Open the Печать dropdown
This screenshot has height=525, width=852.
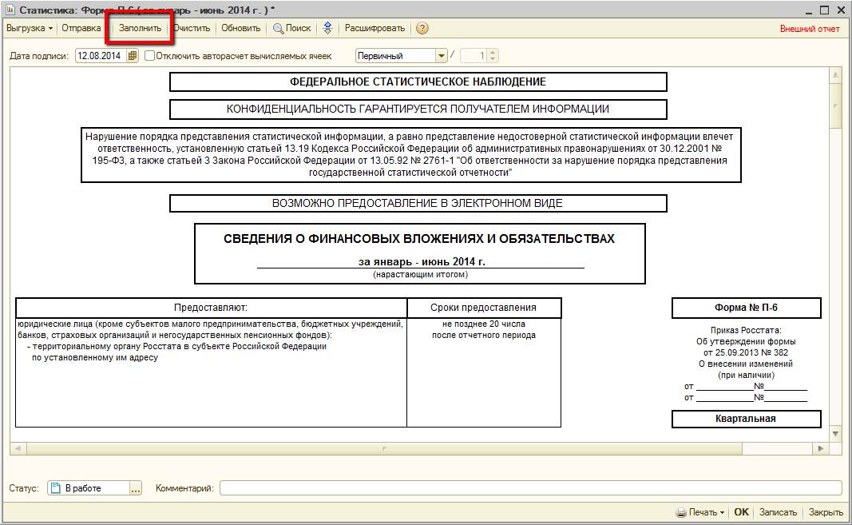[700, 512]
